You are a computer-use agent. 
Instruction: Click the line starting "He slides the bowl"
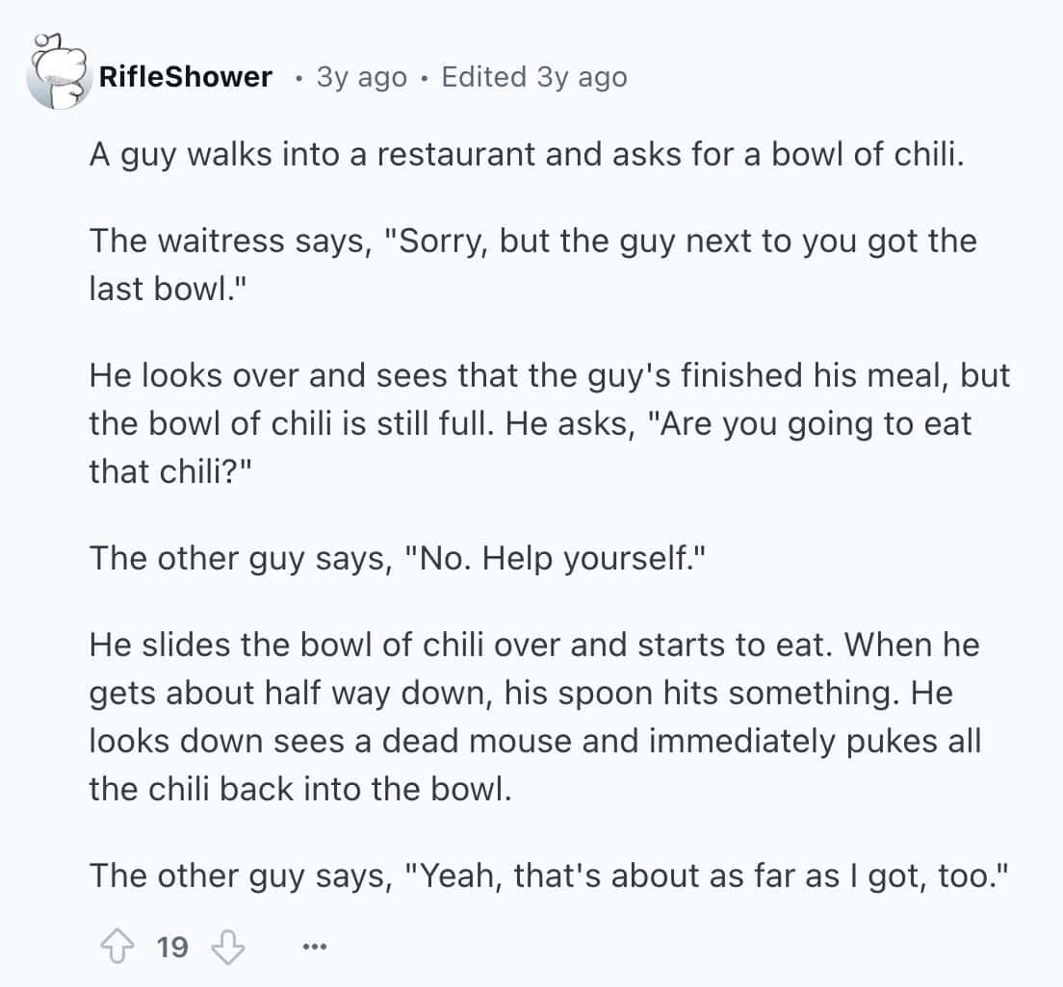click(533, 644)
